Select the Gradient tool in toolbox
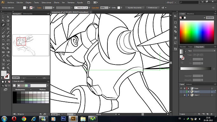This screenshot has height=122, width=217. click(x=8, y=52)
